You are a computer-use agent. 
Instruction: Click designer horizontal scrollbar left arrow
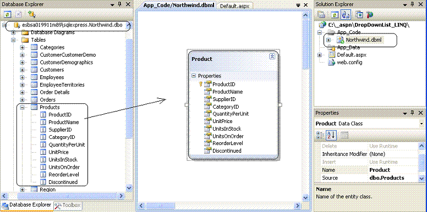pyautogui.click(x=141, y=205)
